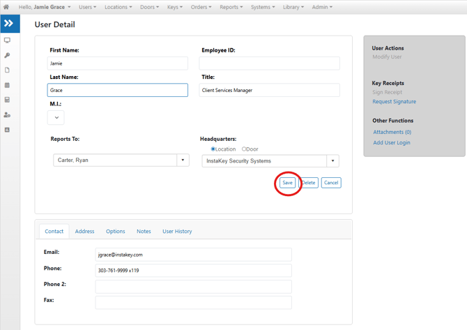Click the calculator icon in sidebar
This screenshot has height=330, width=467.
click(x=7, y=100)
